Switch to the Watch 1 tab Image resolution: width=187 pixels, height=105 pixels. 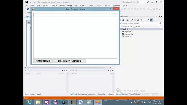coord(39,94)
